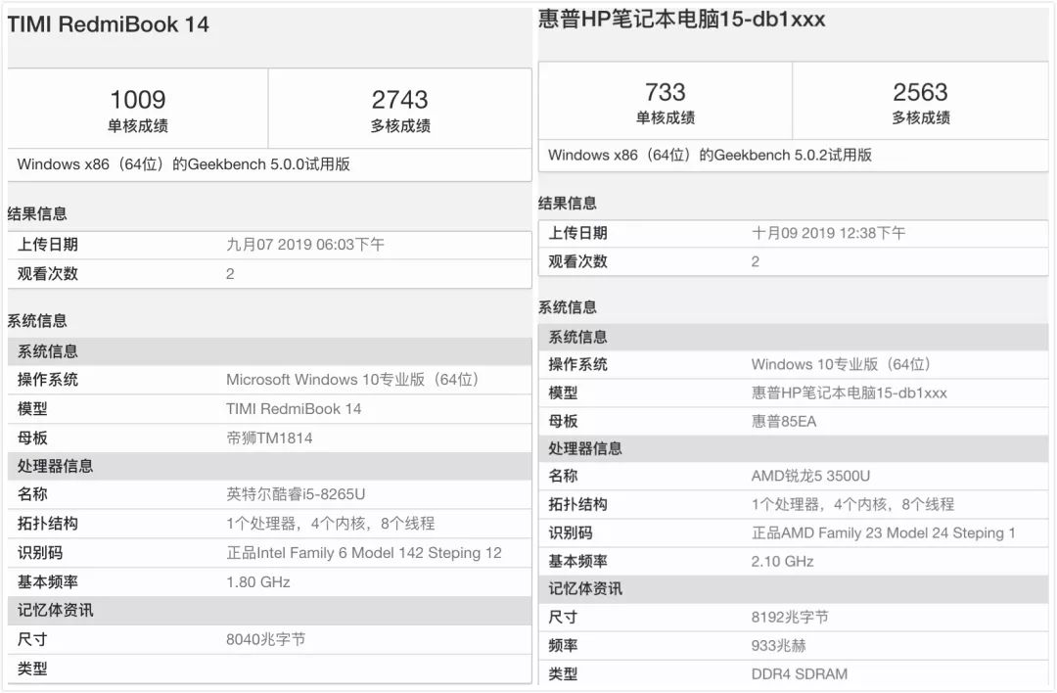The image size is (1057, 693).
Task: Click the Geekbench 5.0.2试用版 version line
Action: pyautogui.click(x=710, y=155)
